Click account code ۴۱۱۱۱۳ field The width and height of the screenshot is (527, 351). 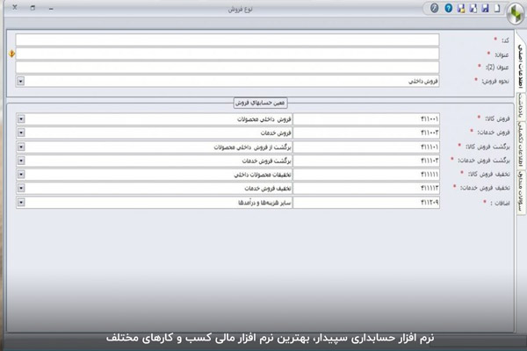[x=366, y=188]
